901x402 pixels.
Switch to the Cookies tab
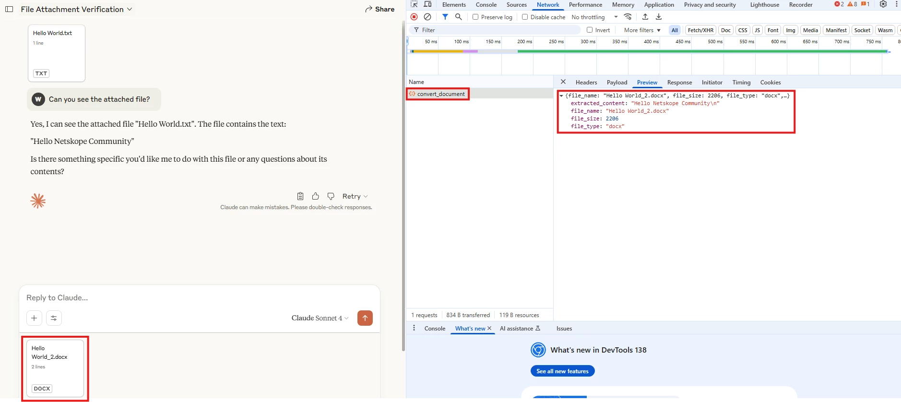pyautogui.click(x=771, y=83)
